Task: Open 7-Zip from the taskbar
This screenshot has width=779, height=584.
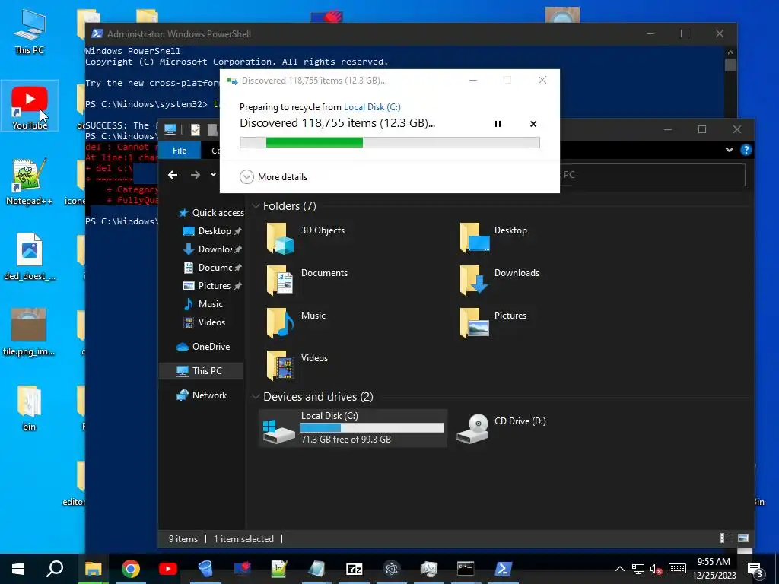Action: [355, 569]
